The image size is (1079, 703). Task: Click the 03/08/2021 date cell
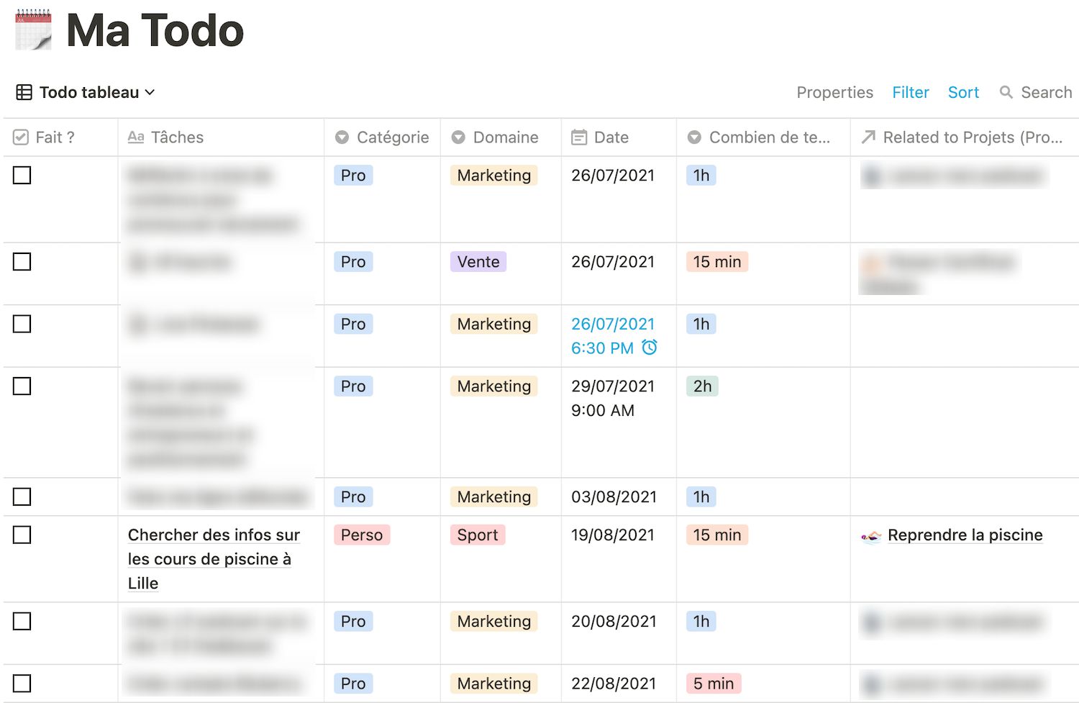tap(614, 497)
